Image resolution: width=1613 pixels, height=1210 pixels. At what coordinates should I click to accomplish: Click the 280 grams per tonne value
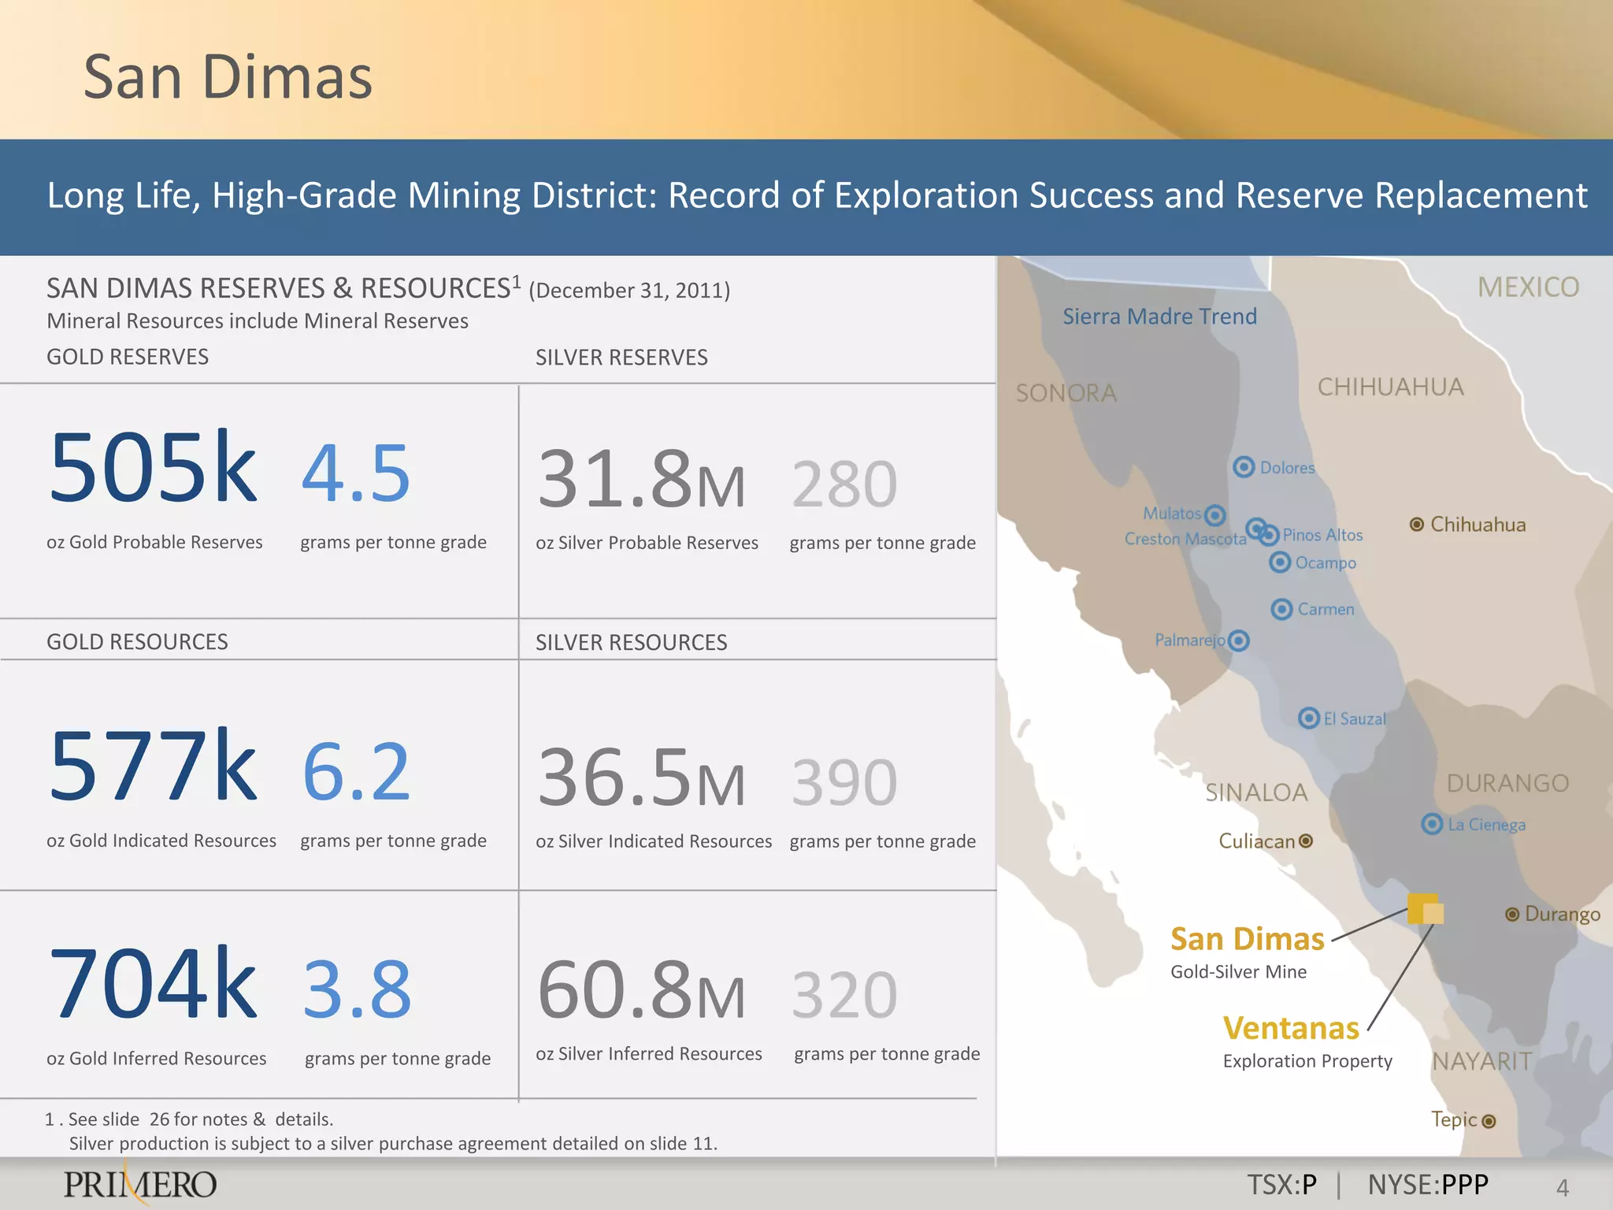pyautogui.click(x=844, y=484)
